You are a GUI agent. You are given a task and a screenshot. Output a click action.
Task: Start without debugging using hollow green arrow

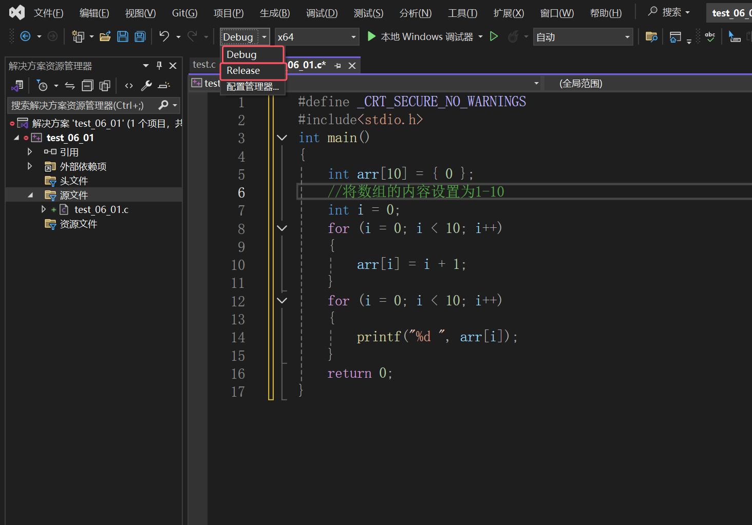494,36
